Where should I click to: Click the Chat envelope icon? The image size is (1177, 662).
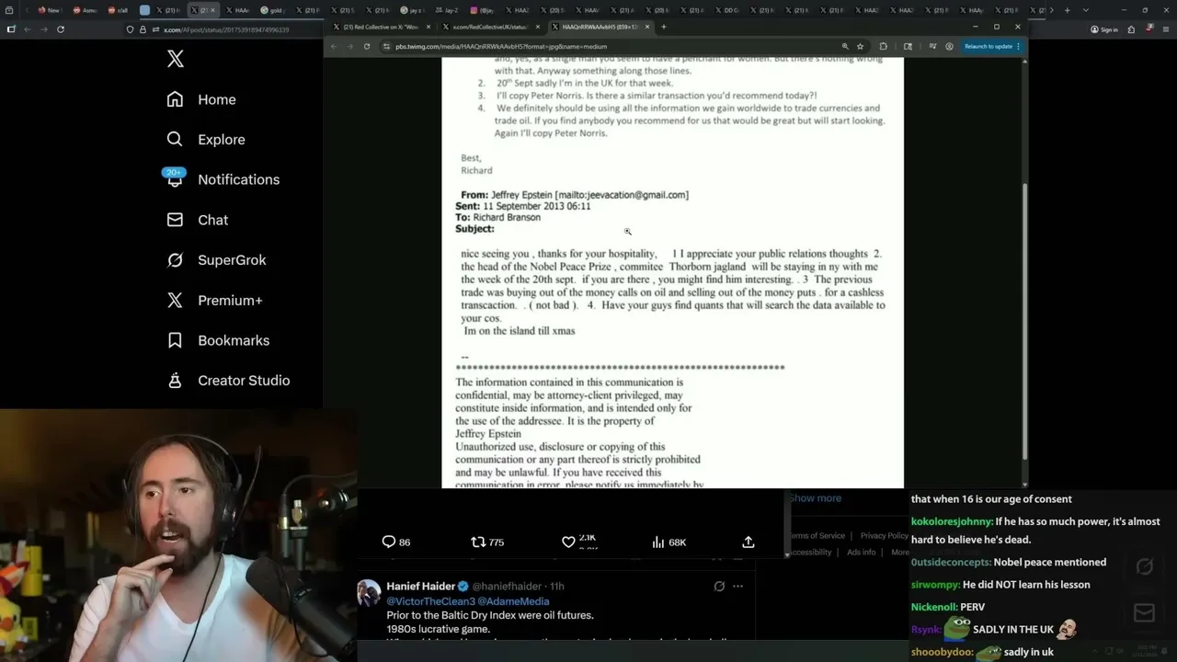pyautogui.click(x=175, y=220)
